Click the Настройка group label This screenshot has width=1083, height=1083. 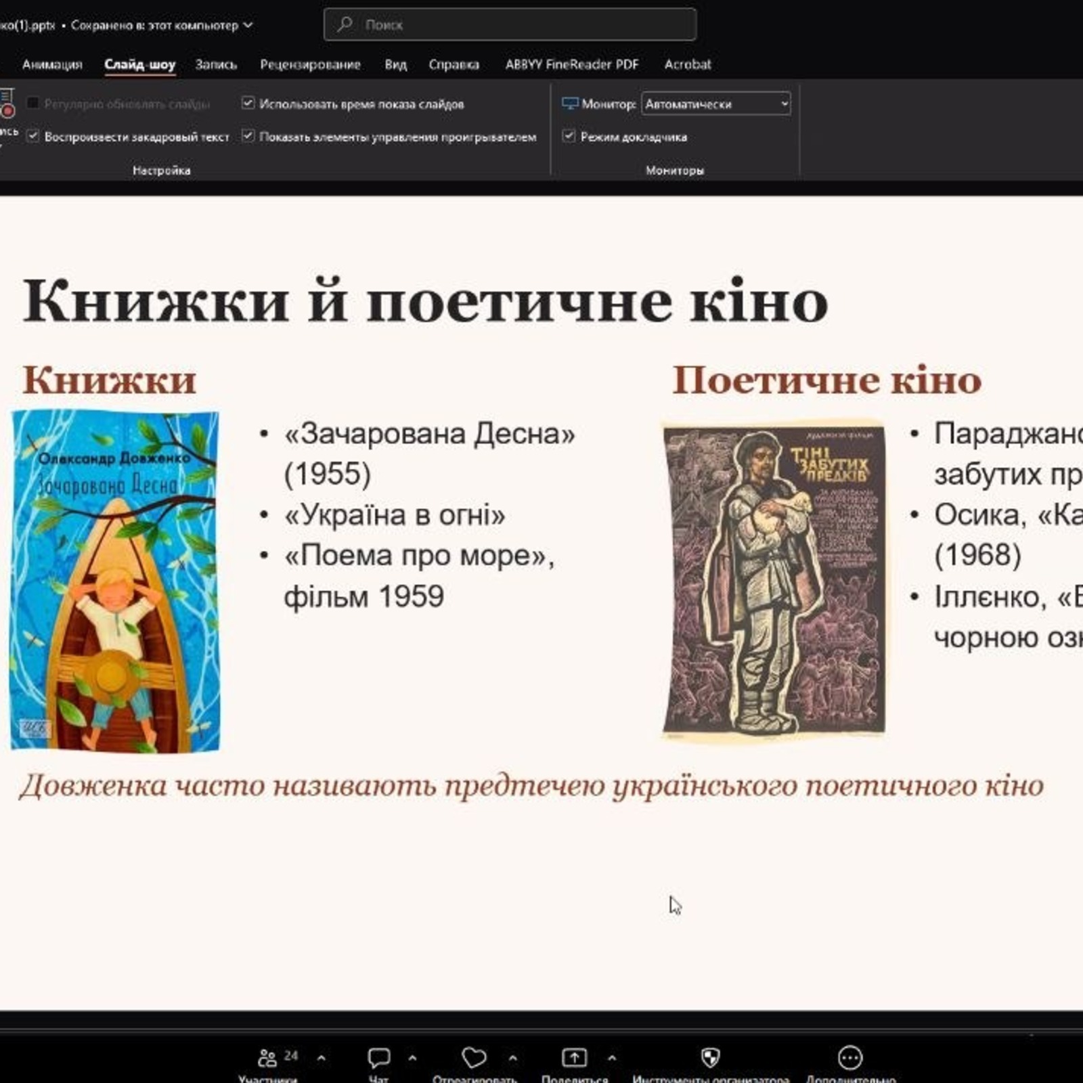[x=161, y=171]
